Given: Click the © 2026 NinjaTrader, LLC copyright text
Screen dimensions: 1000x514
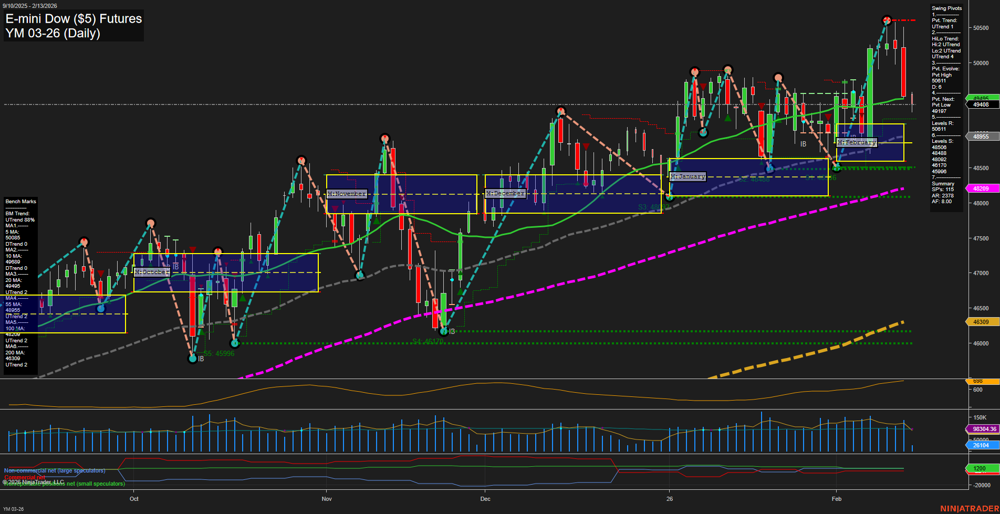Looking at the screenshot, I should point(34,481).
